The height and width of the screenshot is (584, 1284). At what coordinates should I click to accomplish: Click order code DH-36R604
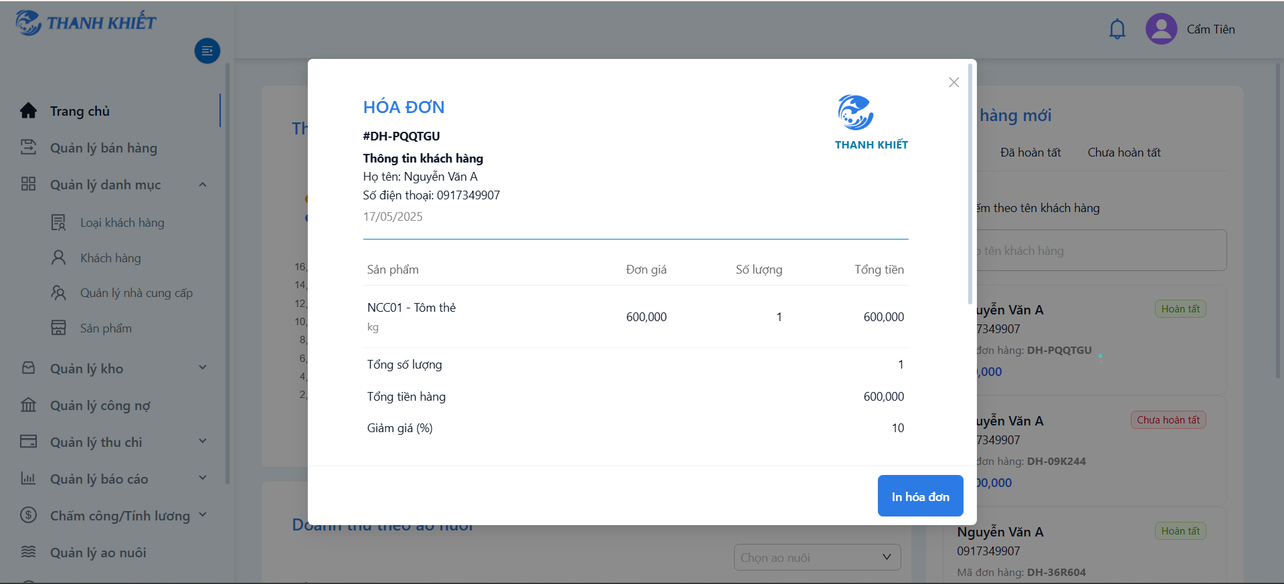pos(1057,573)
